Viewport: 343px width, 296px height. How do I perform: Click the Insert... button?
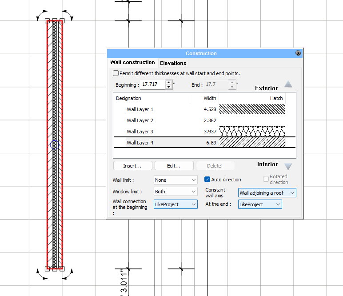[x=132, y=166]
